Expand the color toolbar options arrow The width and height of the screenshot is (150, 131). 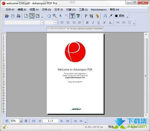[x=127, y=17]
